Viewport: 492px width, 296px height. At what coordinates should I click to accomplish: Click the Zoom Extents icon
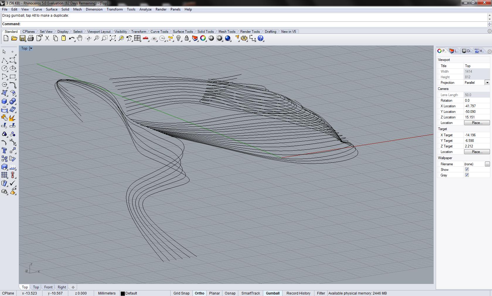coord(113,38)
